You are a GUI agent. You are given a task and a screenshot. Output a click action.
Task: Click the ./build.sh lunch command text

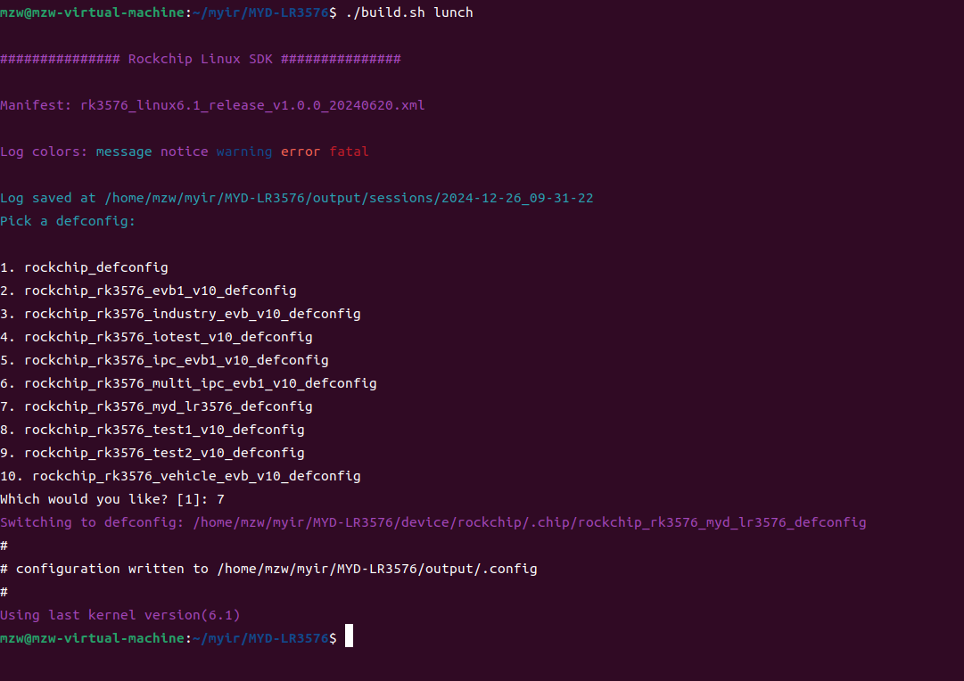click(408, 12)
